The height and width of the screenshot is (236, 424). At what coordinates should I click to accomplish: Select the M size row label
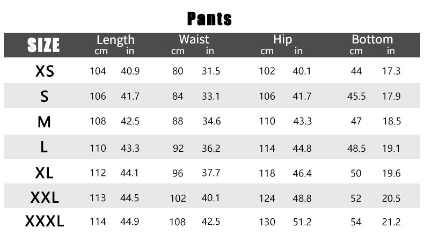[45, 122]
